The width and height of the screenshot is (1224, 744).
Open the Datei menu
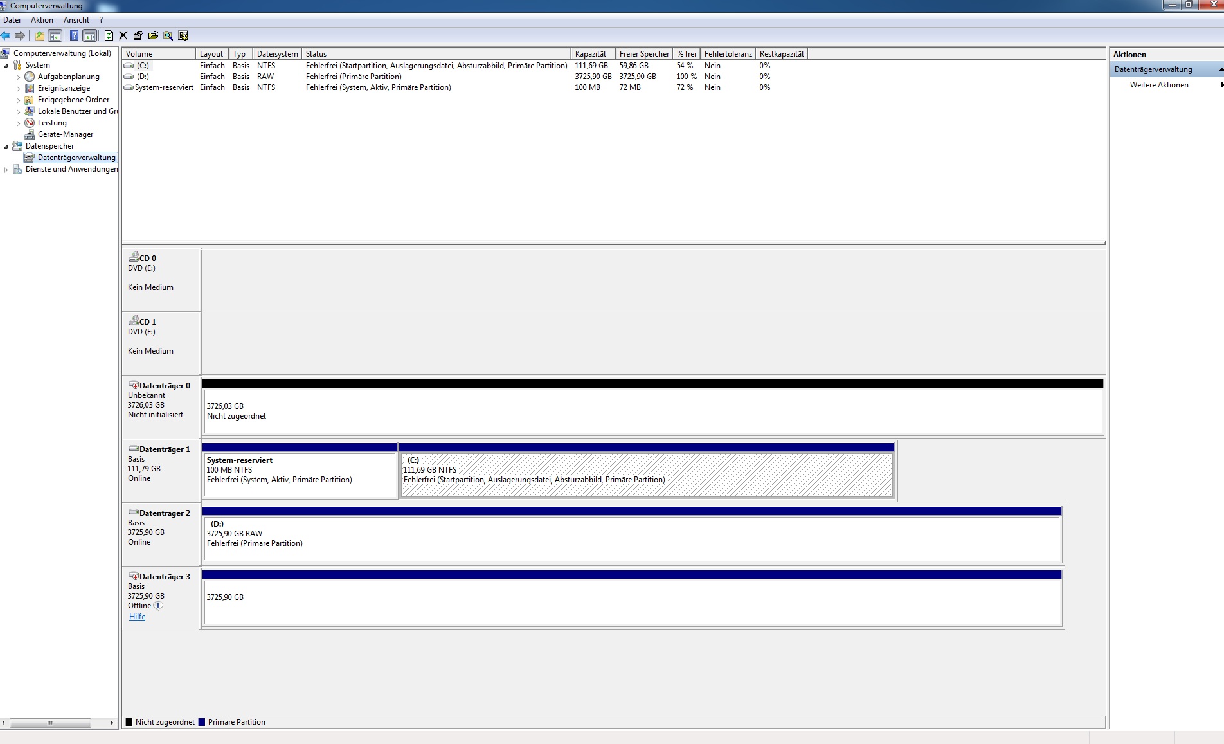(12, 20)
